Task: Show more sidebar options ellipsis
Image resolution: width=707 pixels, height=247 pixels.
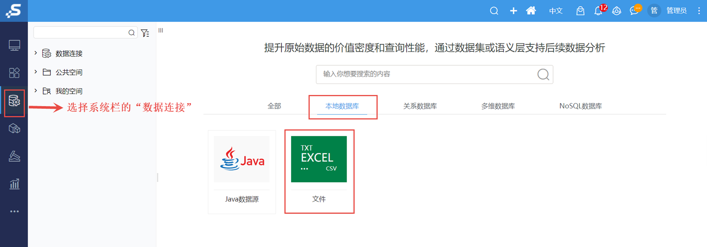Action: (x=14, y=211)
